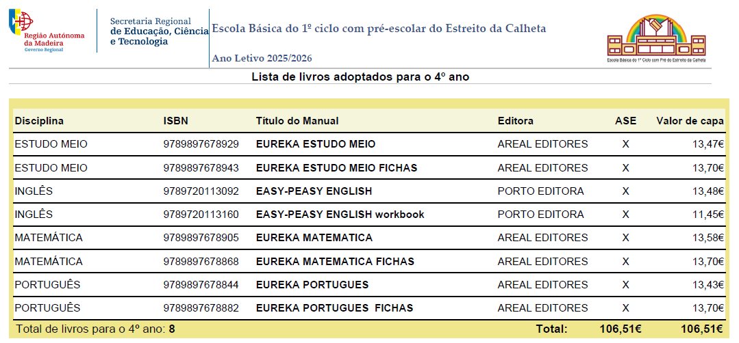Click the 13,58€ price for EUREKA MATEMATICA

[x=708, y=238]
